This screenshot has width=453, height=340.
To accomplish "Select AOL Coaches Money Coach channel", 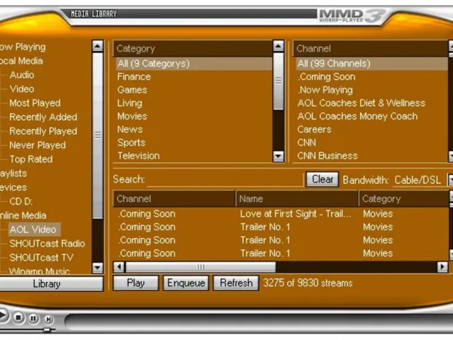I will [358, 116].
